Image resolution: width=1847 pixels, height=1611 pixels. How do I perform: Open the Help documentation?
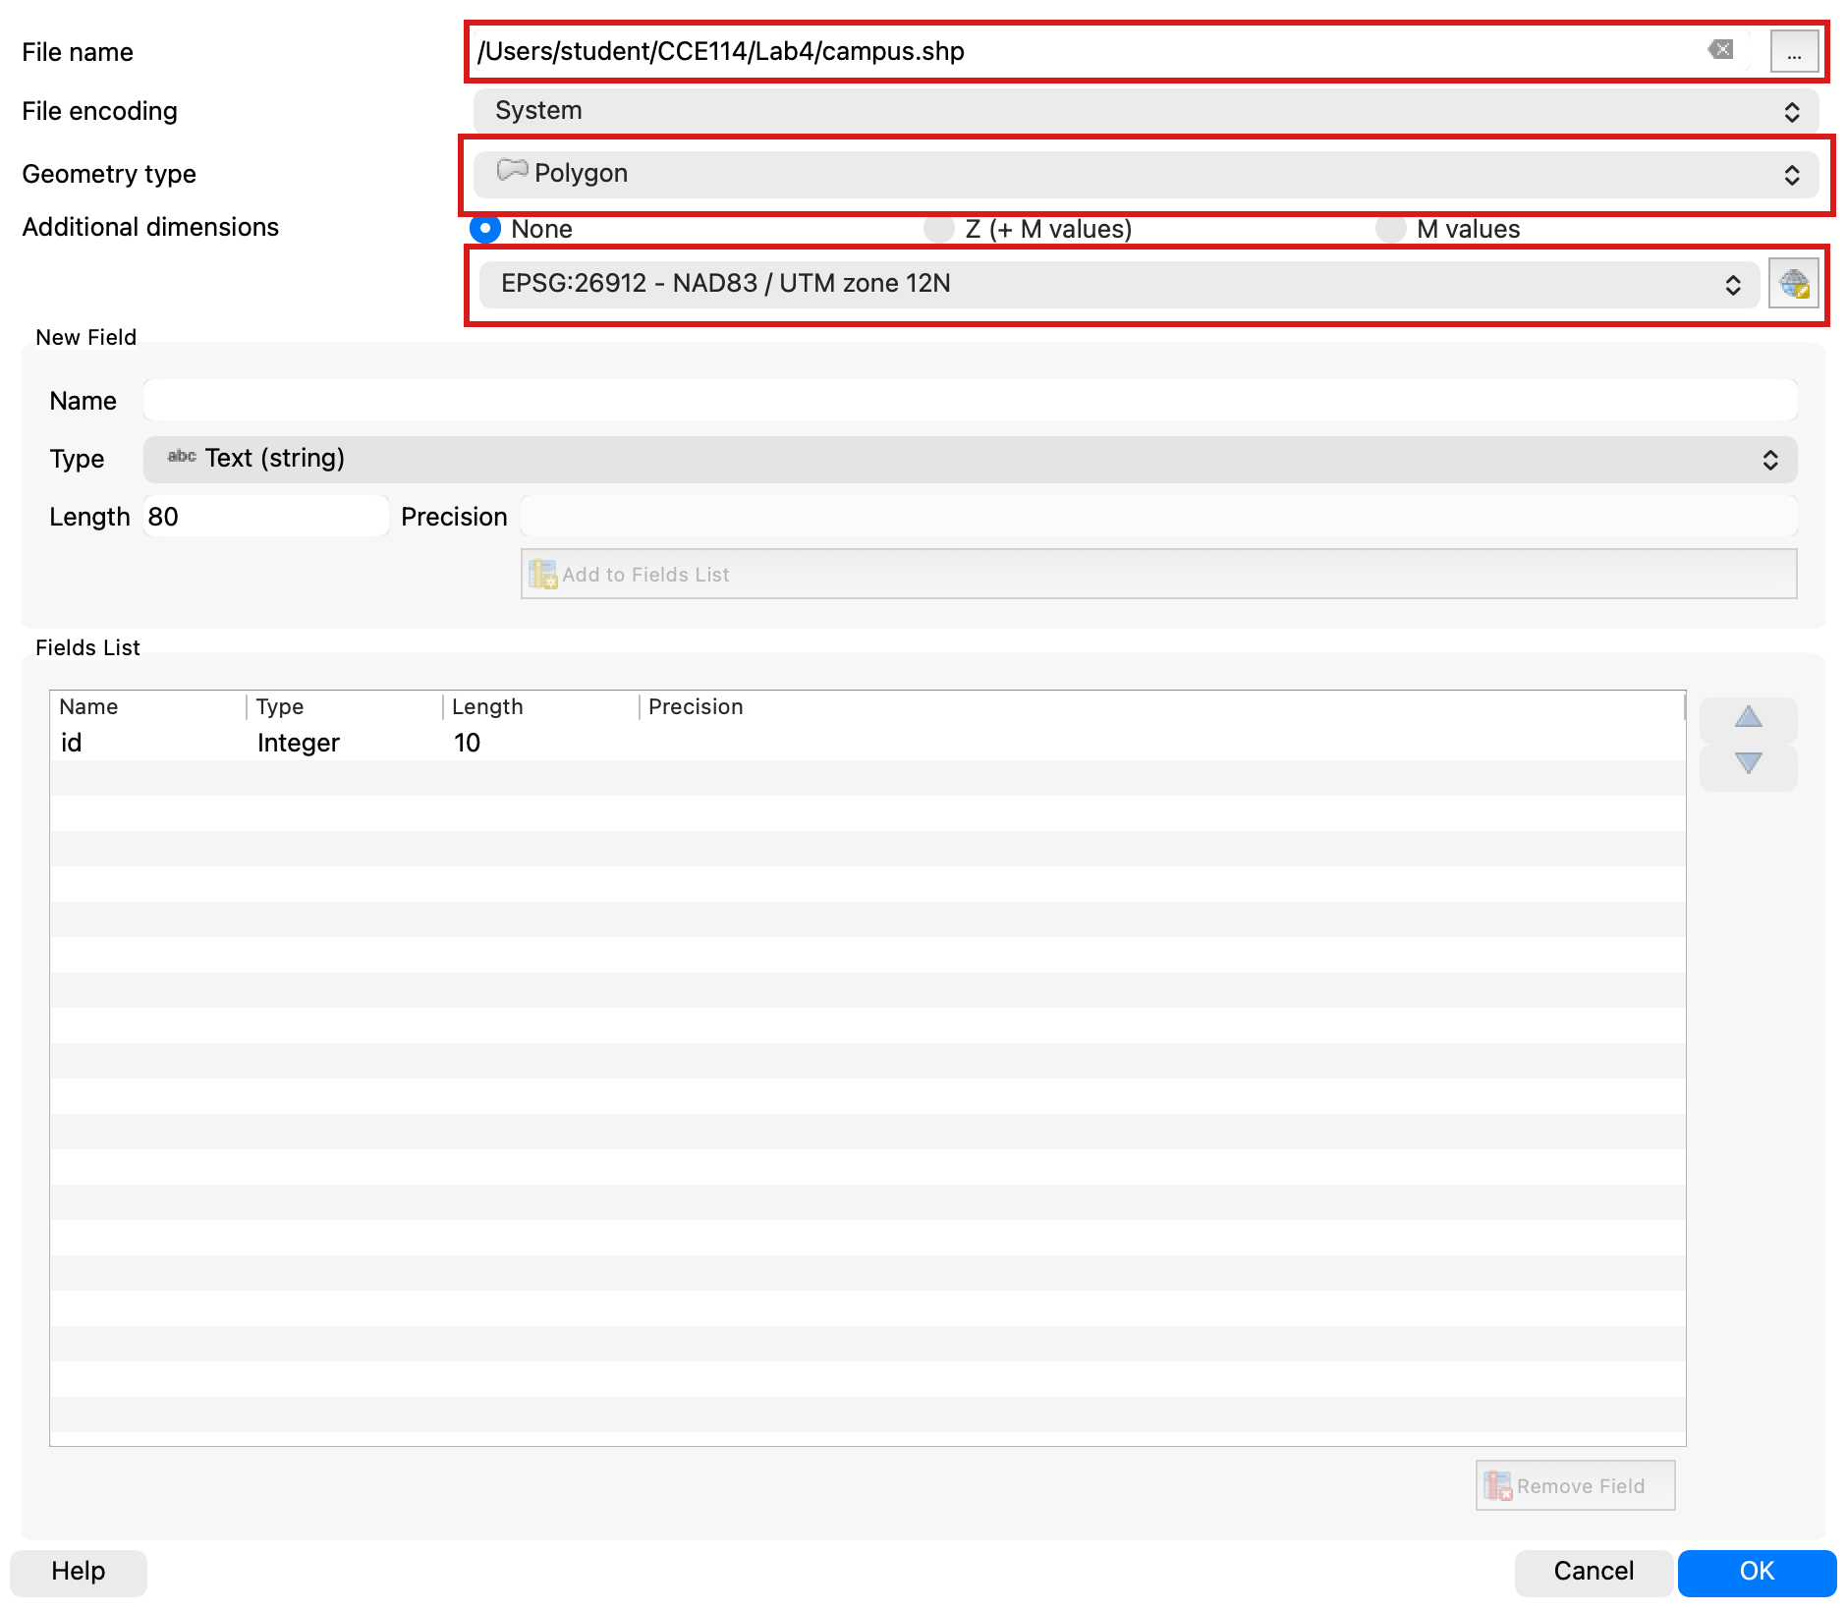(x=79, y=1571)
